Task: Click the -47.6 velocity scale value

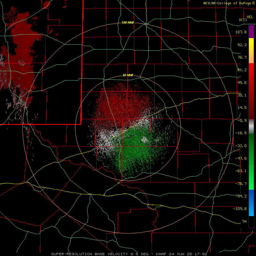Action: 241,158
